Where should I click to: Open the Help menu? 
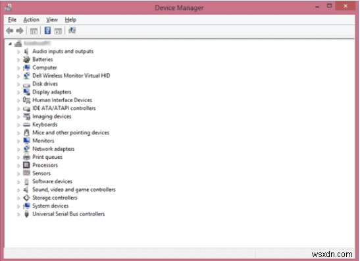pyautogui.click(x=70, y=20)
